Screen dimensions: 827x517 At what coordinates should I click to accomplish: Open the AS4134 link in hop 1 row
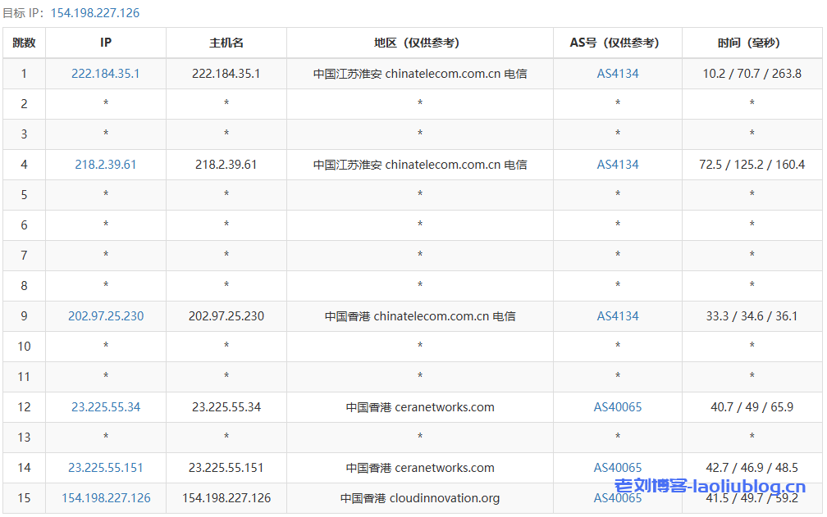point(618,74)
